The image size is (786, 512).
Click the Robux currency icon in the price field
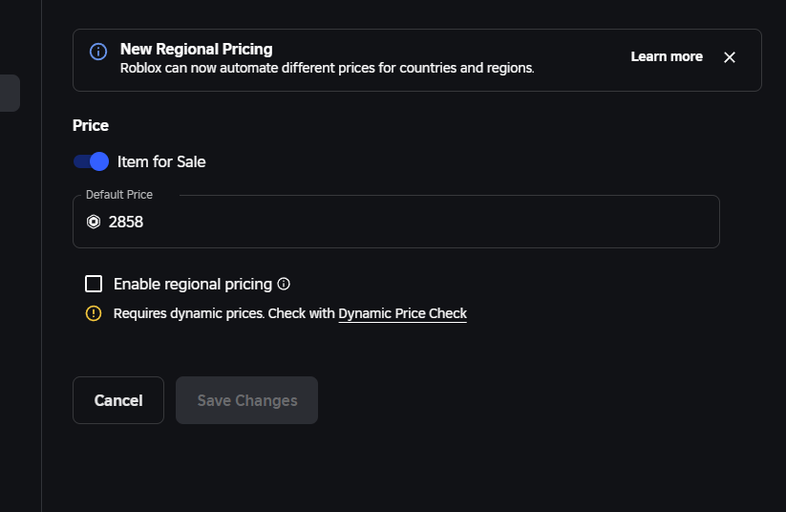94,222
